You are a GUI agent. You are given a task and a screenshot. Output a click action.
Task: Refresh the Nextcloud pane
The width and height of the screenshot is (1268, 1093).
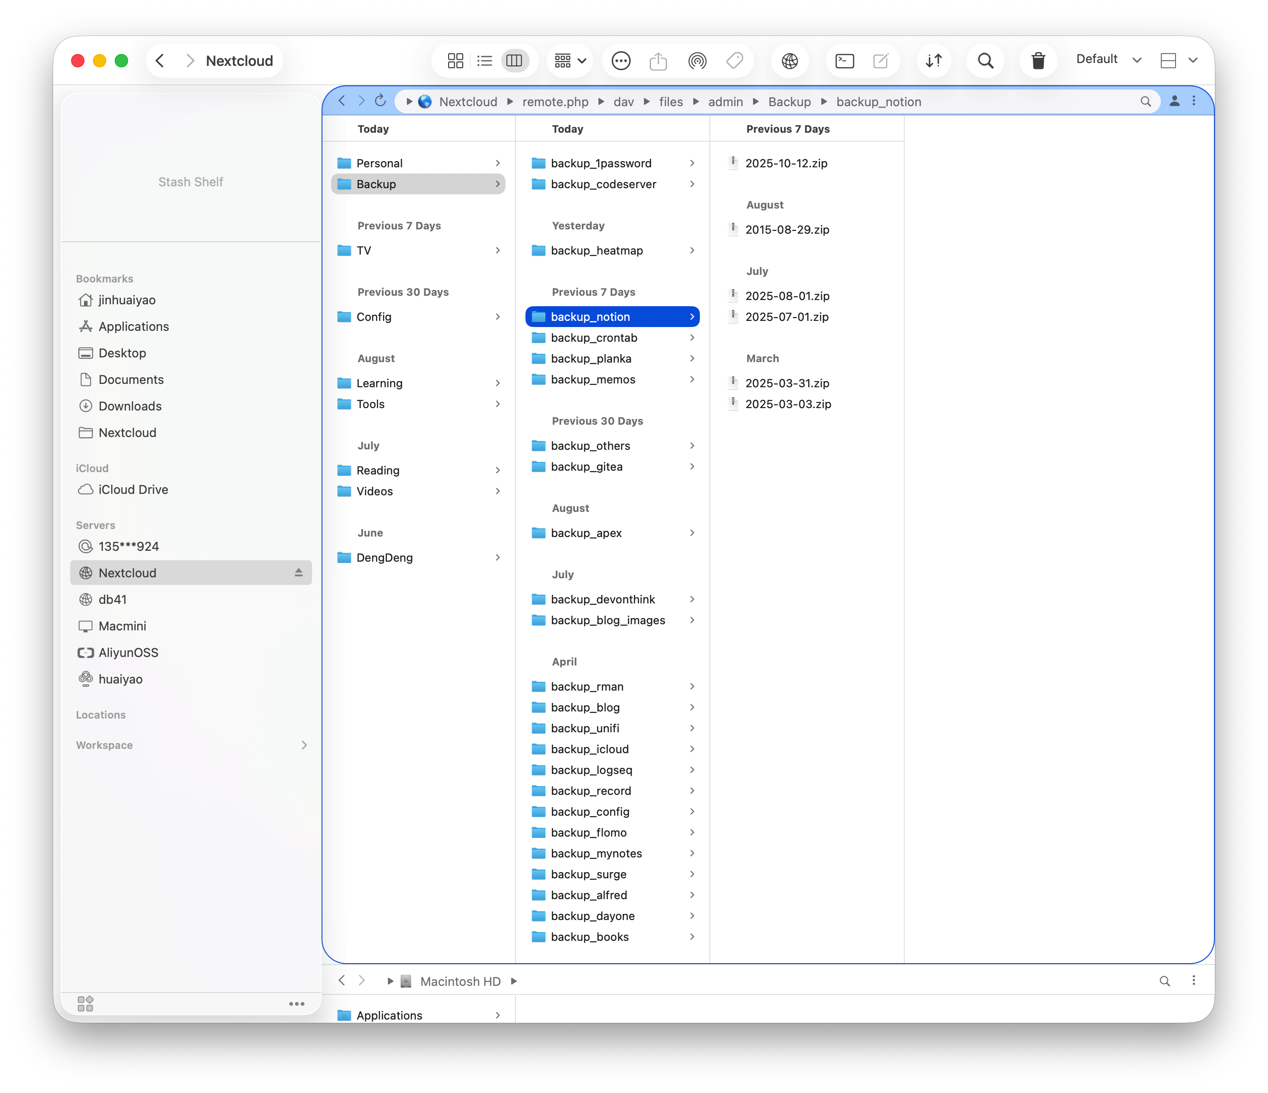point(380,100)
